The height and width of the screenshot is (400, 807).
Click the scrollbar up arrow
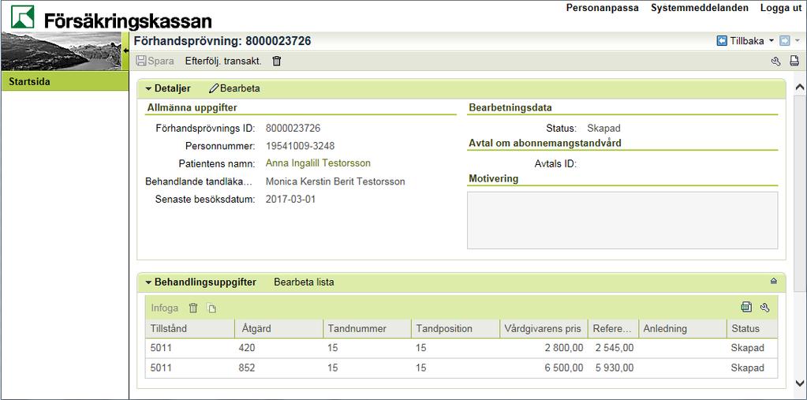(800, 87)
